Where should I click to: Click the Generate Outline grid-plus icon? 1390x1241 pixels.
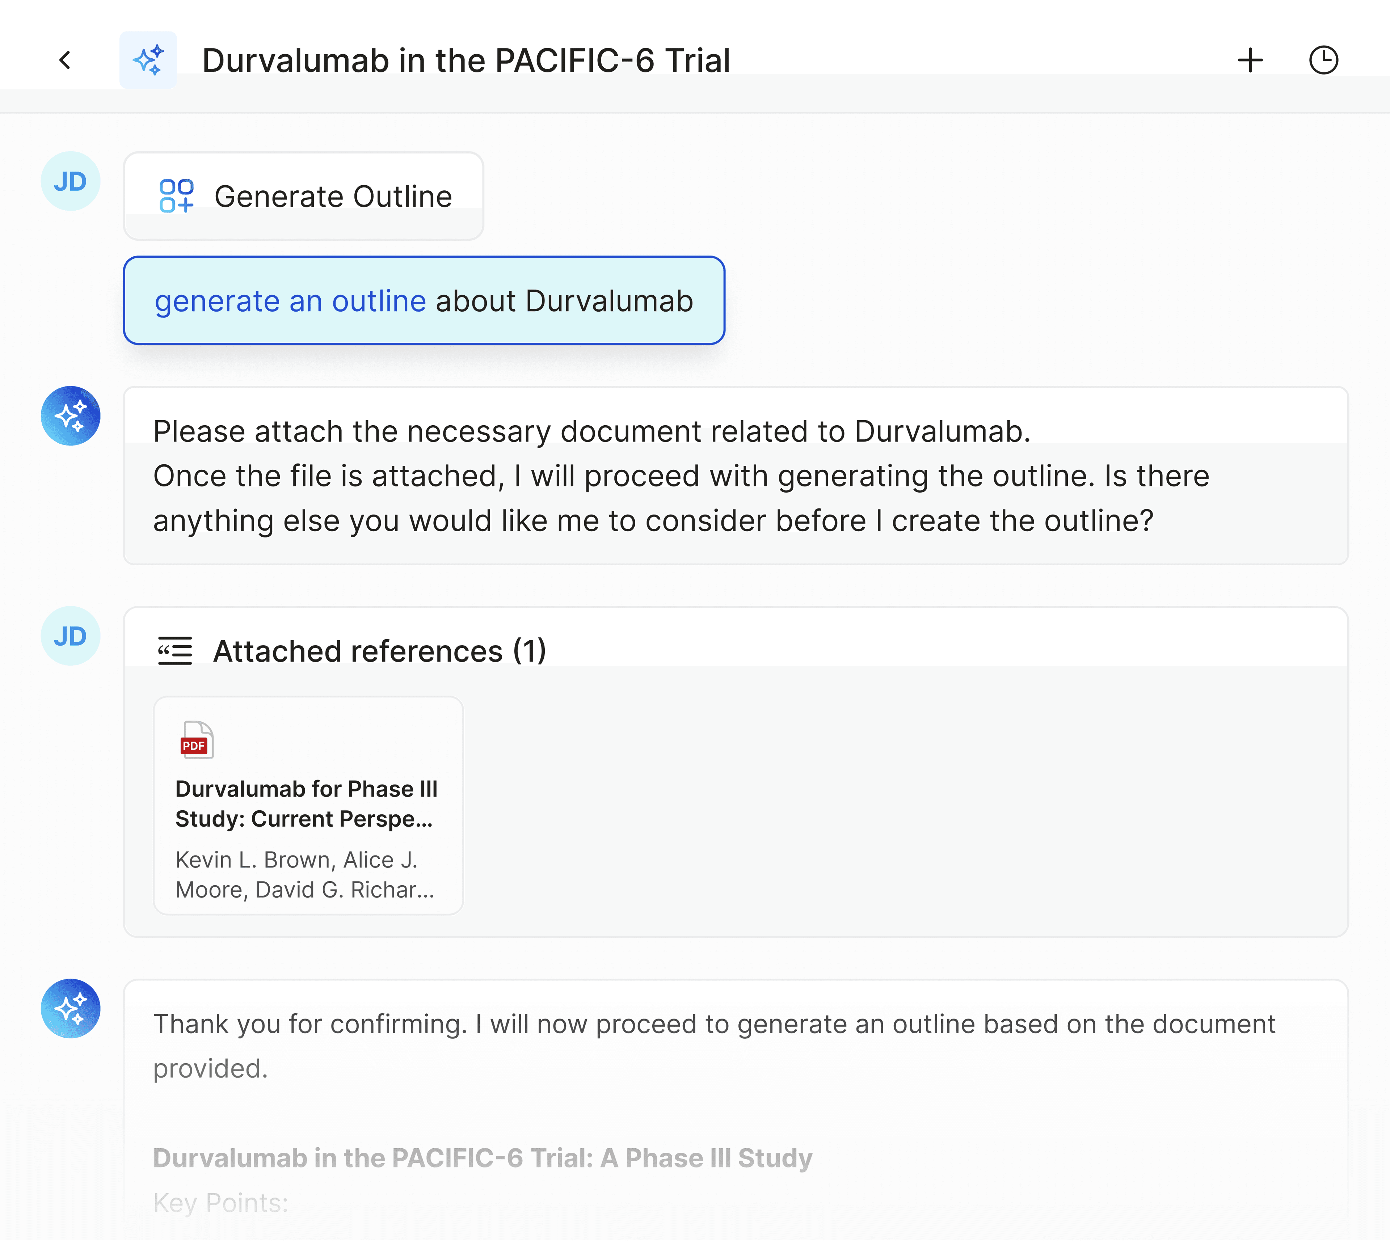(x=177, y=197)
